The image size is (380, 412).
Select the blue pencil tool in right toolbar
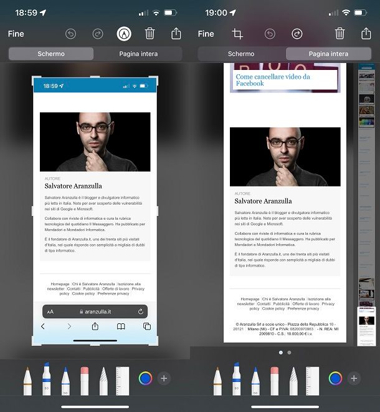255,381
